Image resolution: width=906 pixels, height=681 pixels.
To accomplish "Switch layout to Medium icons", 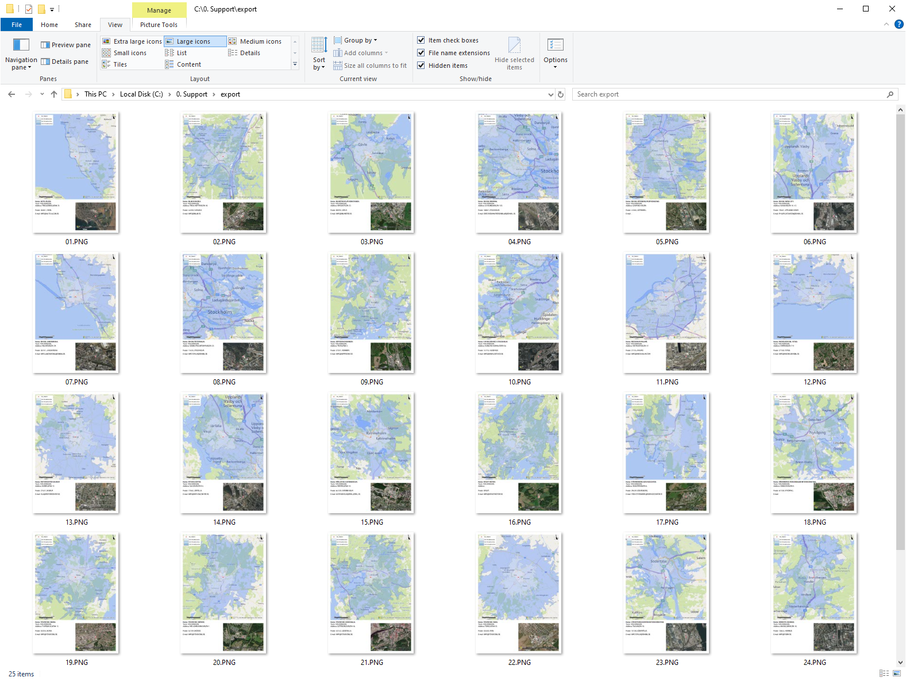I will 255,41.
